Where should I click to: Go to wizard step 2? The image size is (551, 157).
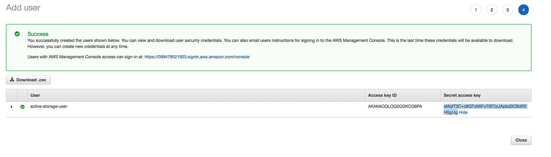pos(491,10)
